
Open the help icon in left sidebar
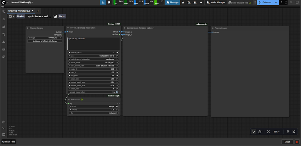4,122
